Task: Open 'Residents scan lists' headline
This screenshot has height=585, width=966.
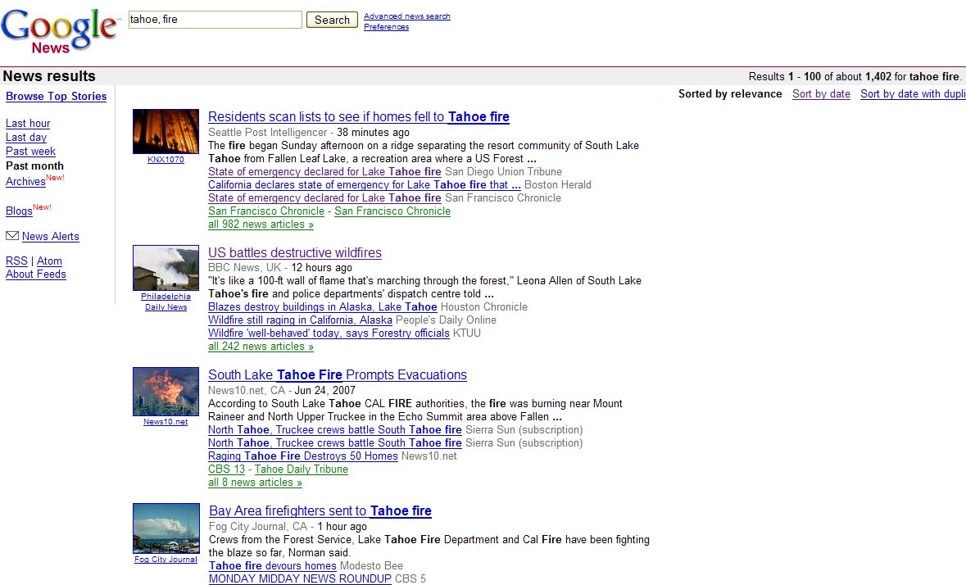Action: [359, 117]
